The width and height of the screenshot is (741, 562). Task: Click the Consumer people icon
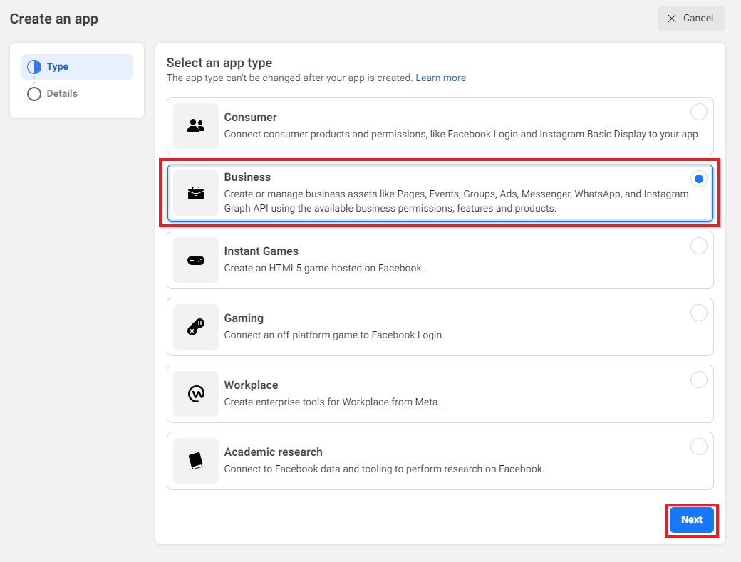point(196,126)
